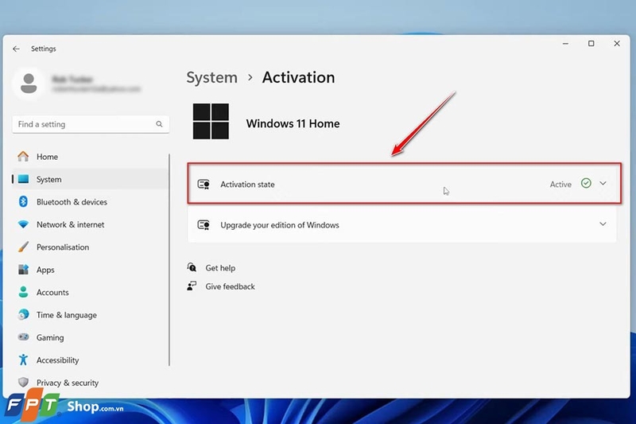The width and height of the screenshot is (636, 424).
Task: Click the user profile avatar
Action: coord(29,84)
